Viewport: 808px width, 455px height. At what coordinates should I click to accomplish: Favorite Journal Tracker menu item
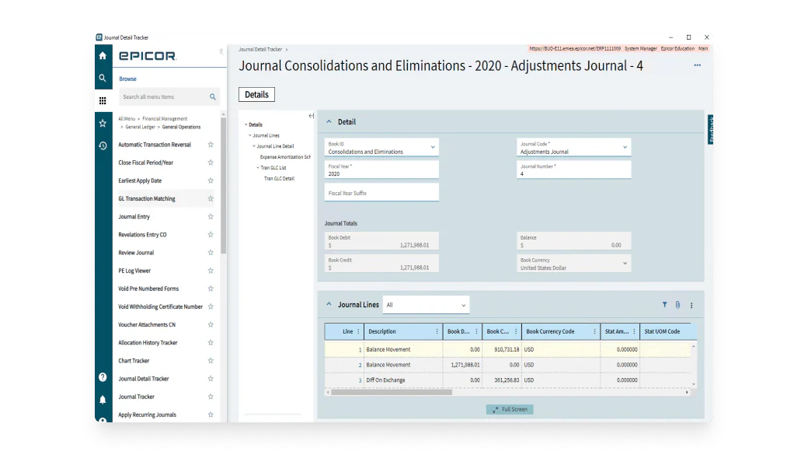coord(211,397)
